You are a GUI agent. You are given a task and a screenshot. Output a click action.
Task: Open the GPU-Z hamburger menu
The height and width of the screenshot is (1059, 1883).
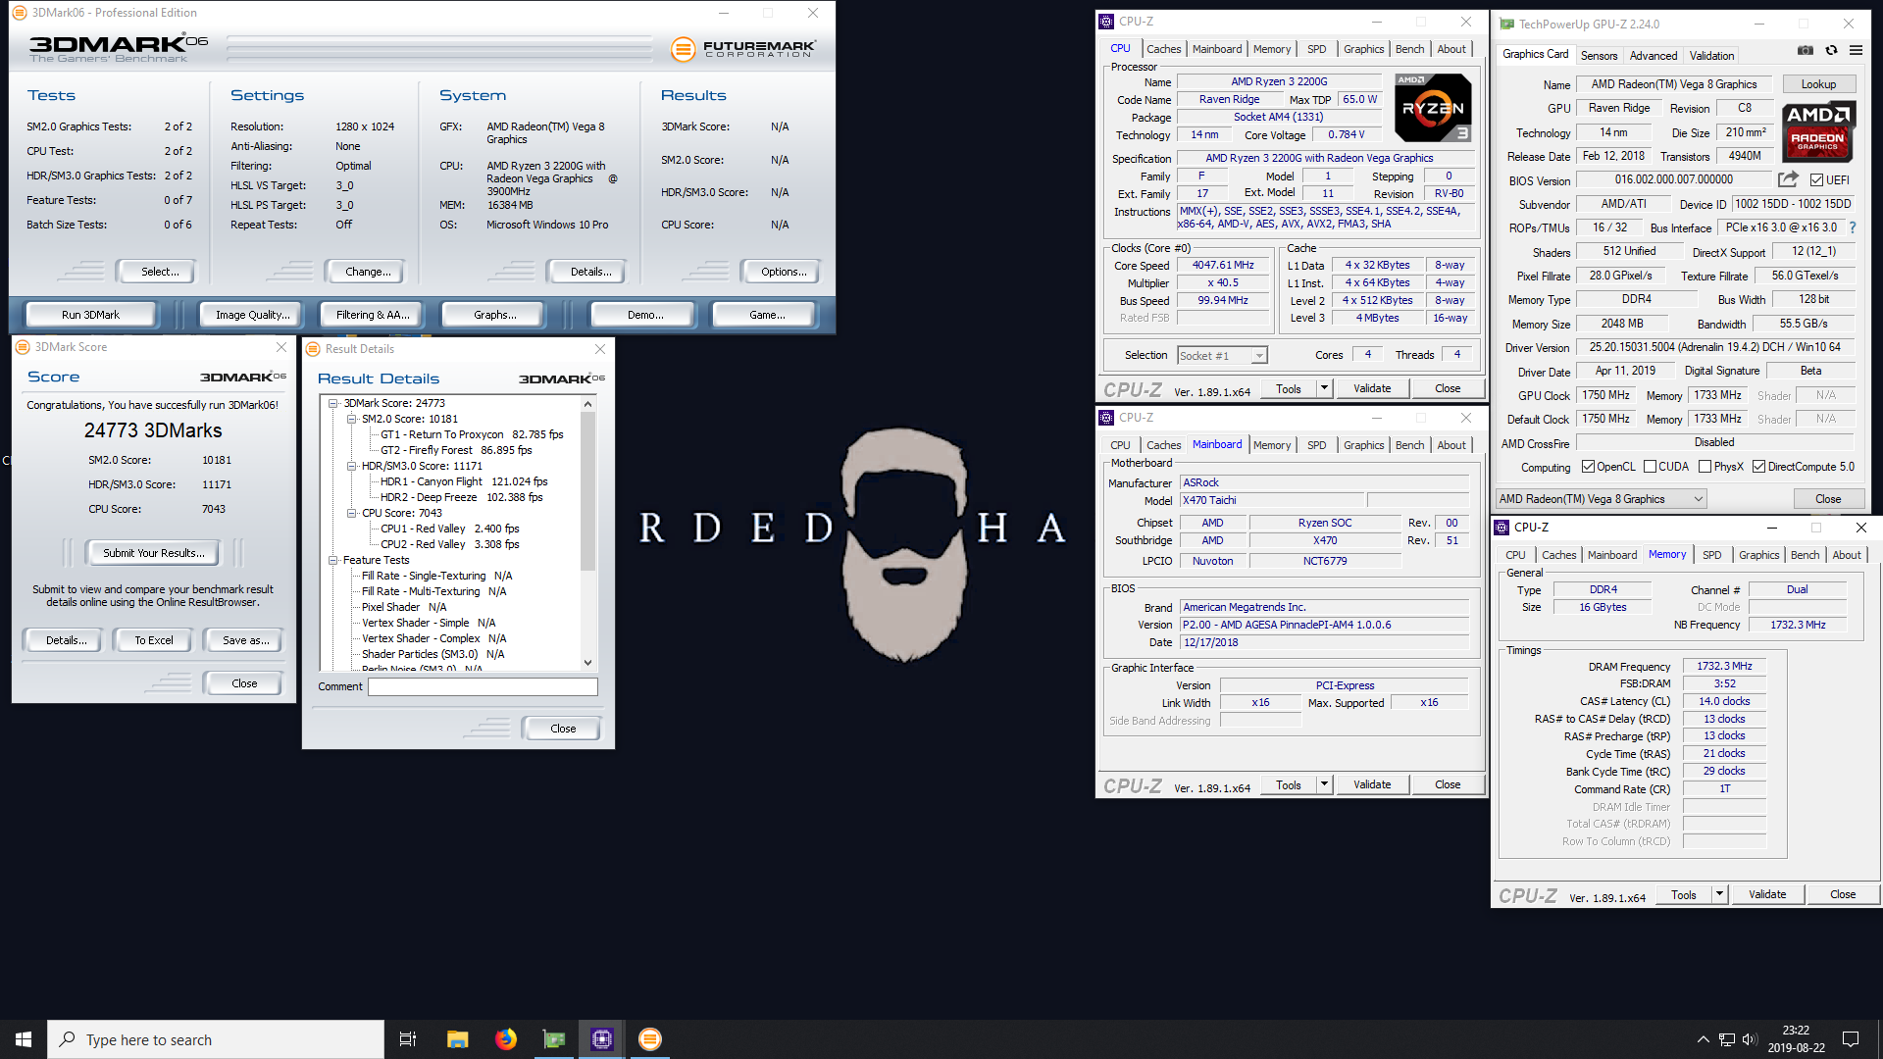click(1856, 50)
